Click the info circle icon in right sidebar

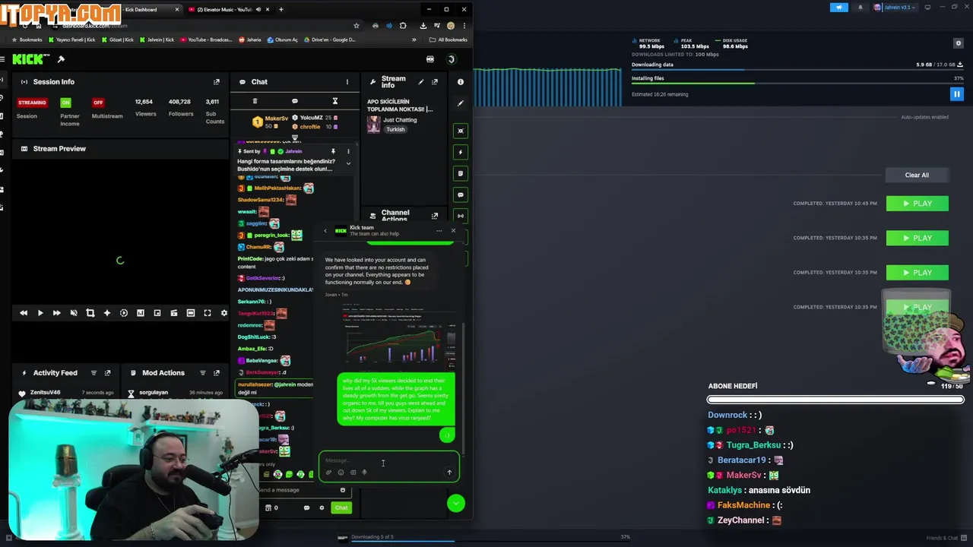(x=460, y=82)
